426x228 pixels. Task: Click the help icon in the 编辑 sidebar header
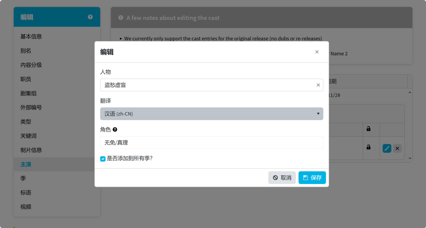[x=90, y=17]
